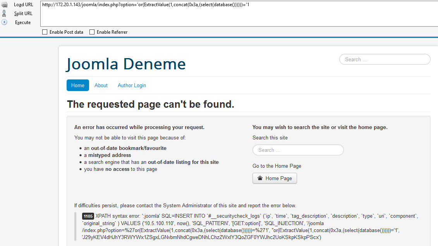Enable Referrer checkbox

tap(92, 32)
